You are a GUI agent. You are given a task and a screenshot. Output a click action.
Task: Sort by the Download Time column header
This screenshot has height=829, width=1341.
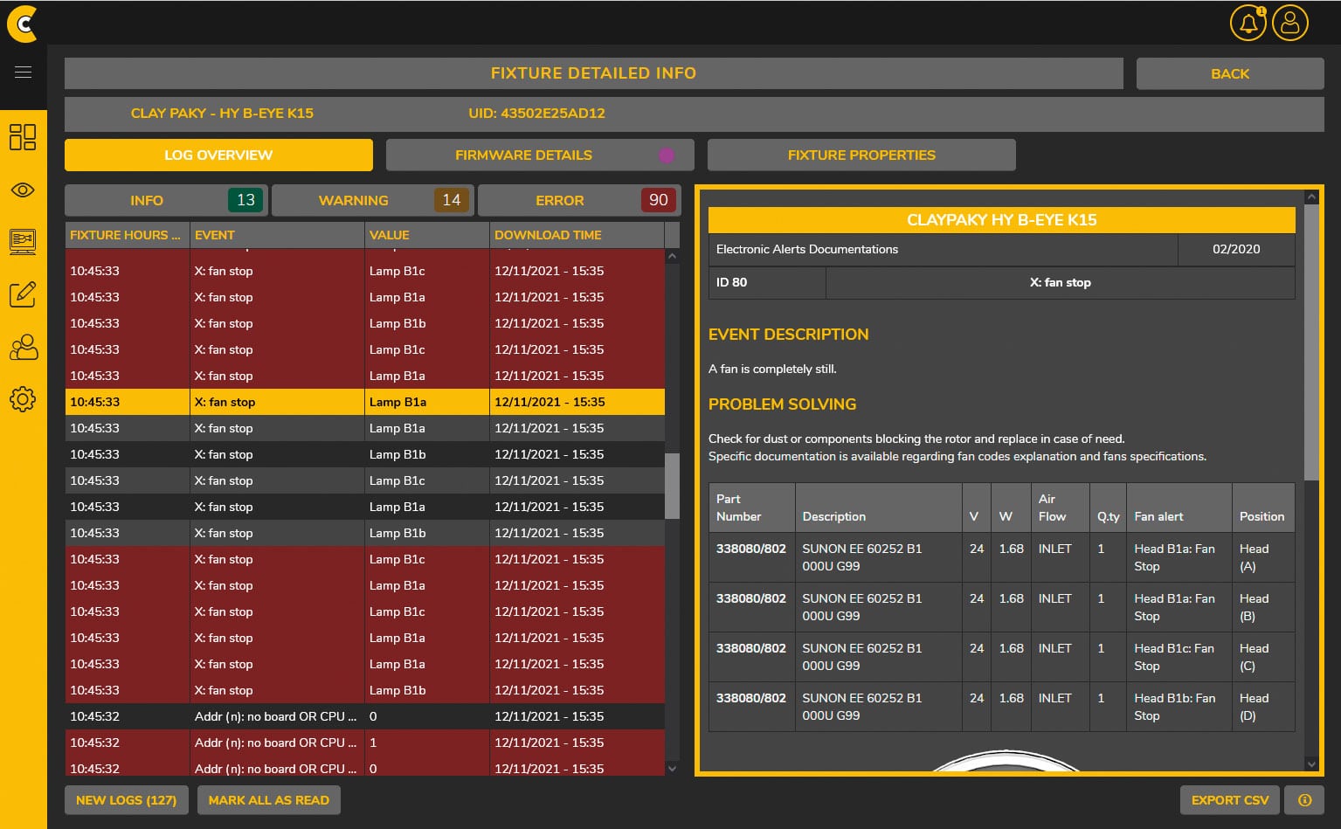[548, 235]
